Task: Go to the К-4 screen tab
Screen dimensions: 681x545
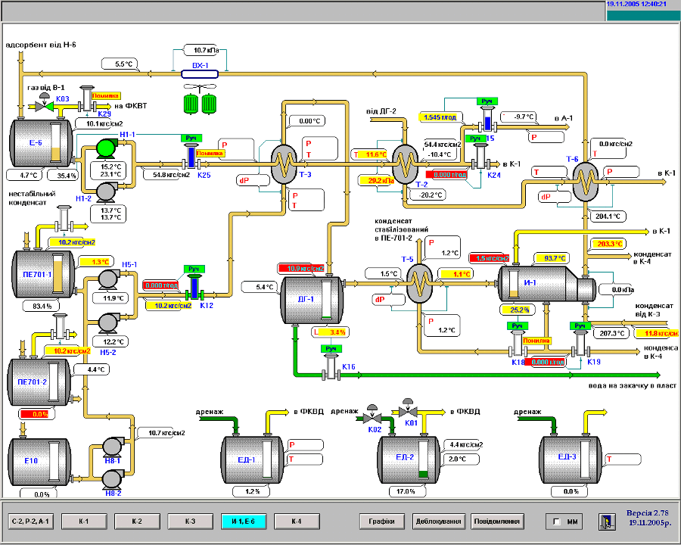Action: pos(296,521)
